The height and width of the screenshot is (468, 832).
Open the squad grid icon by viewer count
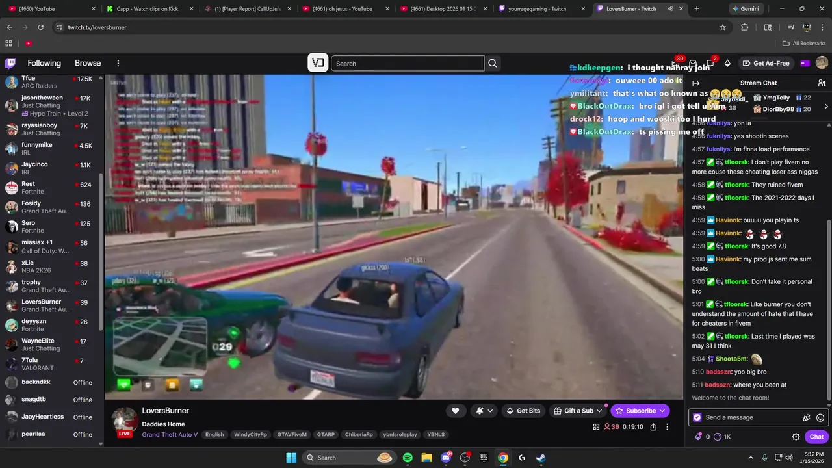pyautogui.click(x=596, y=427)
